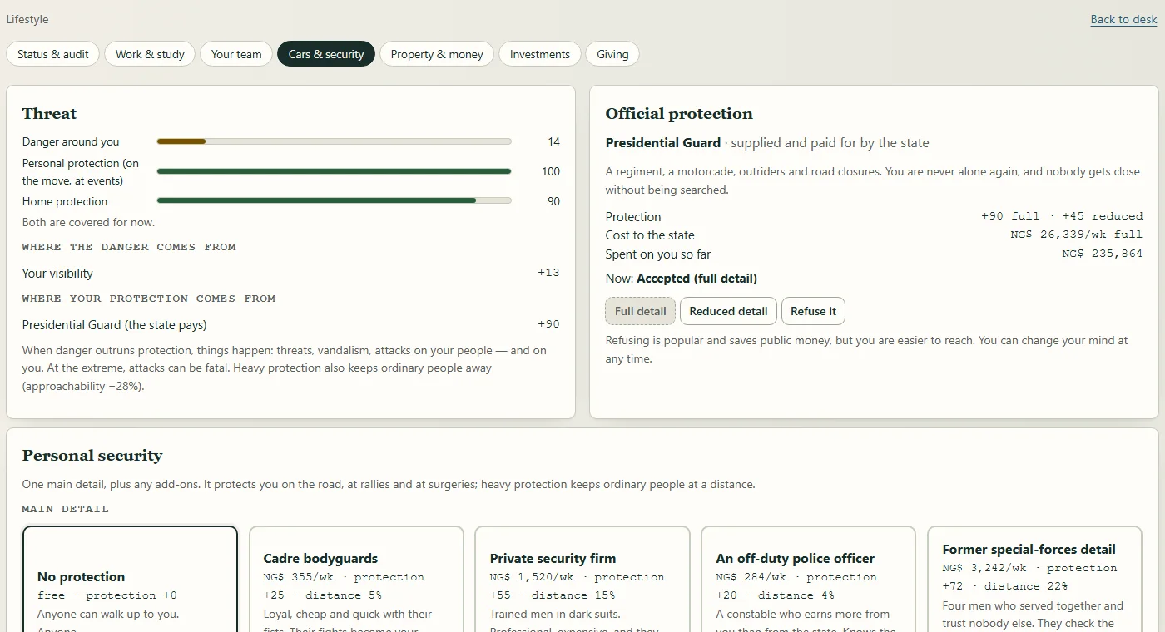Click the Danger around you value 14
1165x632 pixels.
[553, 141]
